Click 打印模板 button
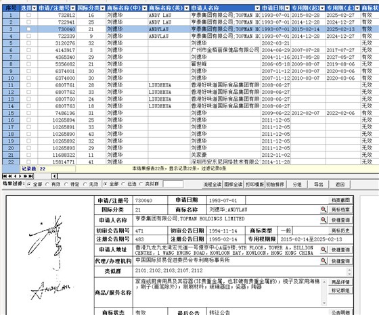379x315 pixels. [254, 185]
